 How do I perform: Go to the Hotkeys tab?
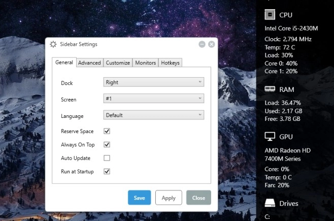[170, 62]
